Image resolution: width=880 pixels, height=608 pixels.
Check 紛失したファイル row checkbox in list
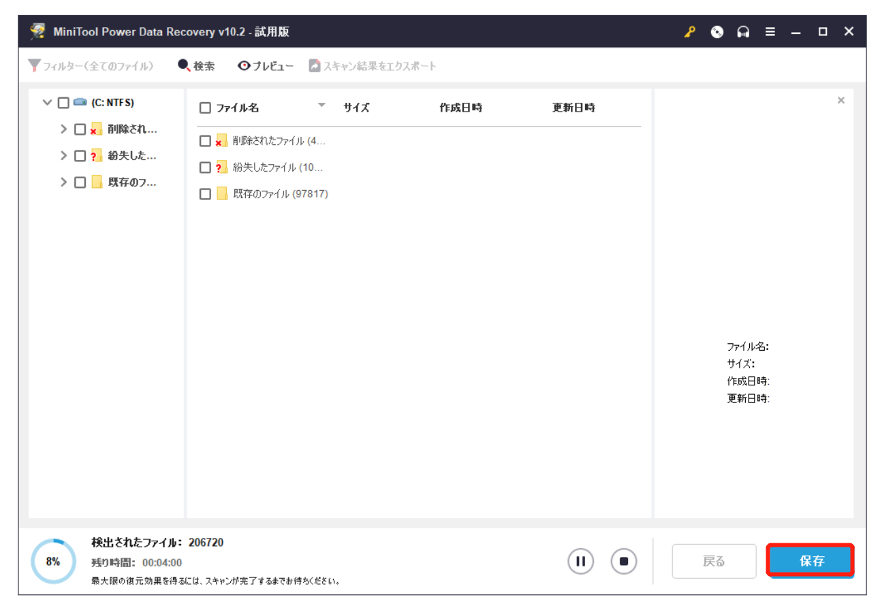click(x=205, y=167)
